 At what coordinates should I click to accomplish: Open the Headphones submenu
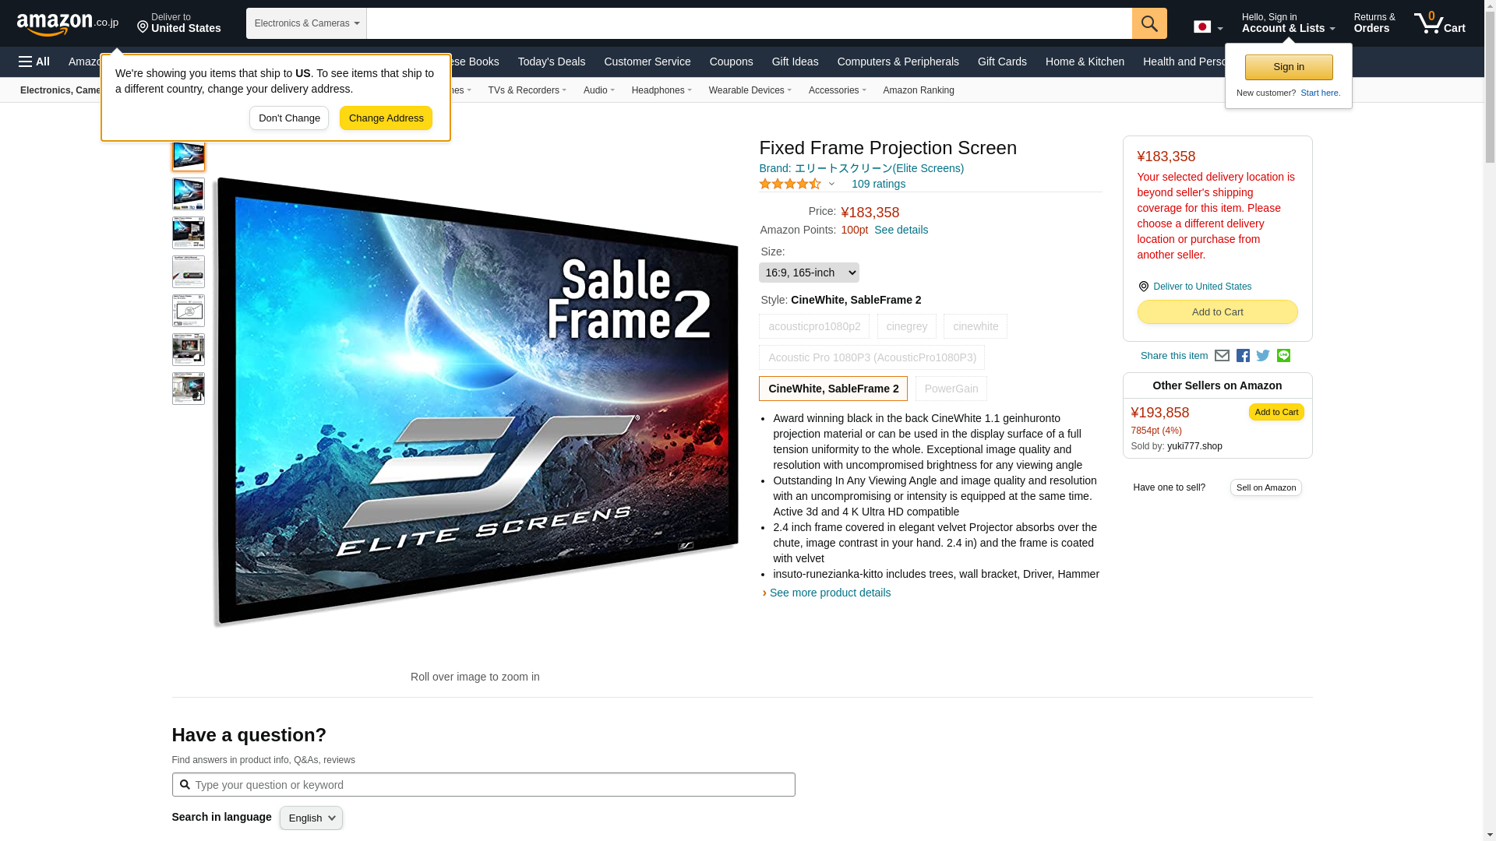click(x=662, y=90)
